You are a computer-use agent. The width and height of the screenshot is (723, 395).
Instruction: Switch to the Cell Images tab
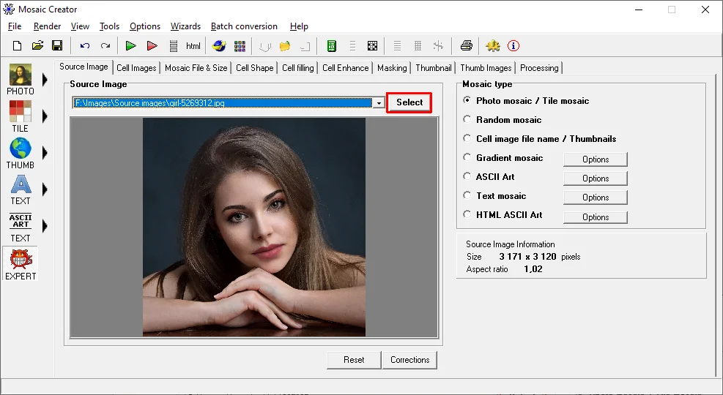click(x=136, y=68)
